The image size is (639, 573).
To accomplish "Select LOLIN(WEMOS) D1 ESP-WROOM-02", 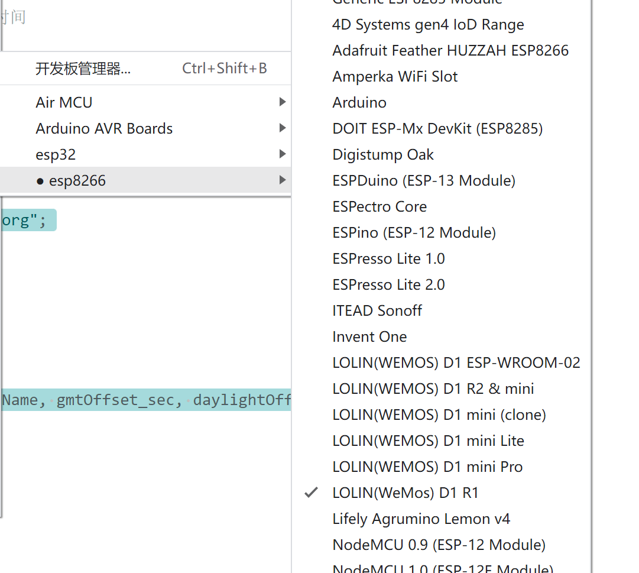I will [x=442, y=362].
